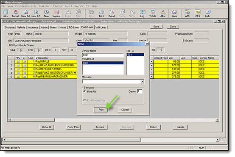Open the Log toolbar icon

tap(143, 14)
